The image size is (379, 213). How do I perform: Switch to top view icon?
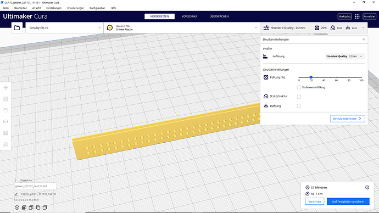pos(31,208)
